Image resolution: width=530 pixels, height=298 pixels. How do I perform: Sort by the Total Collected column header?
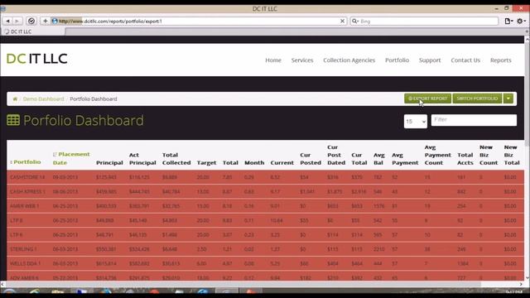(176, 158)
